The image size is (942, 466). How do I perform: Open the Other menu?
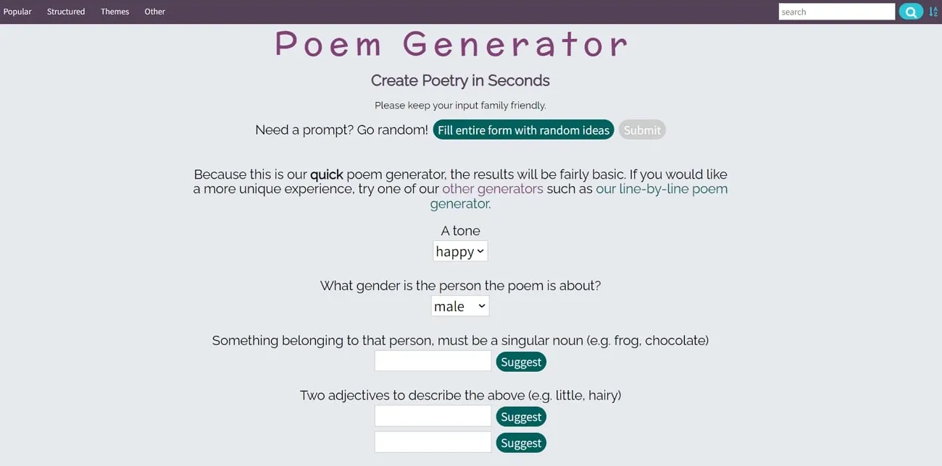154,12
